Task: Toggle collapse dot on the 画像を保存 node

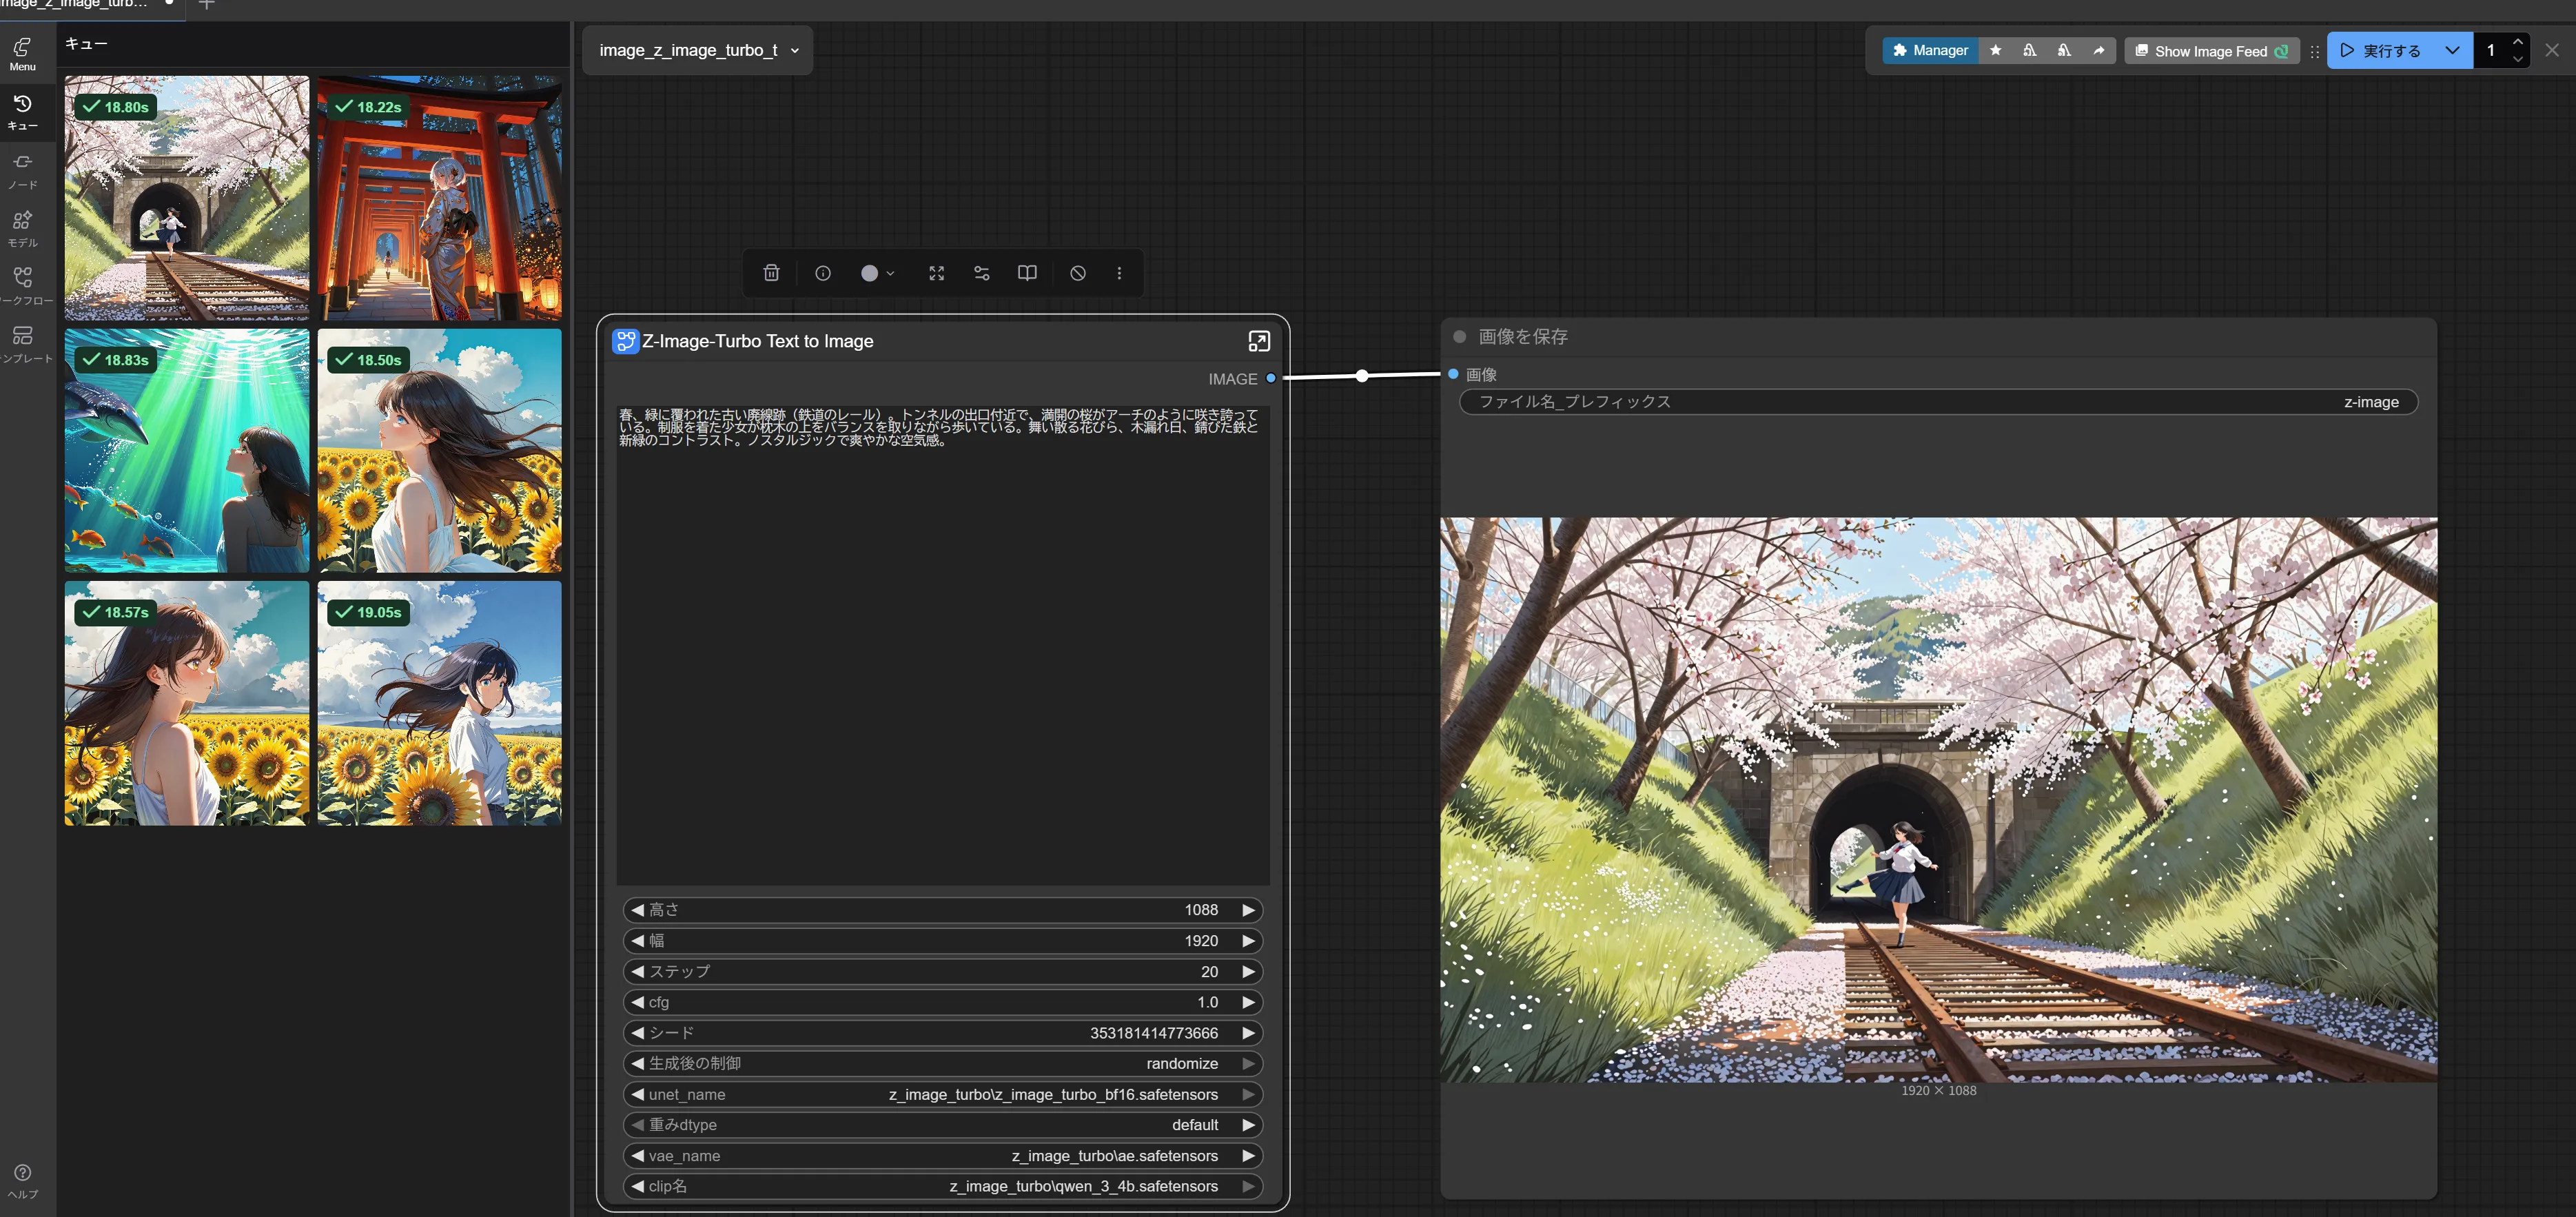Action: (1459, 337)
